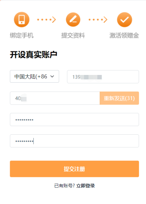The width and height of the screenshot is (146, 204).
Task: Open the 中国大陆(+86) country code dropdown
Action: (35, 76)
